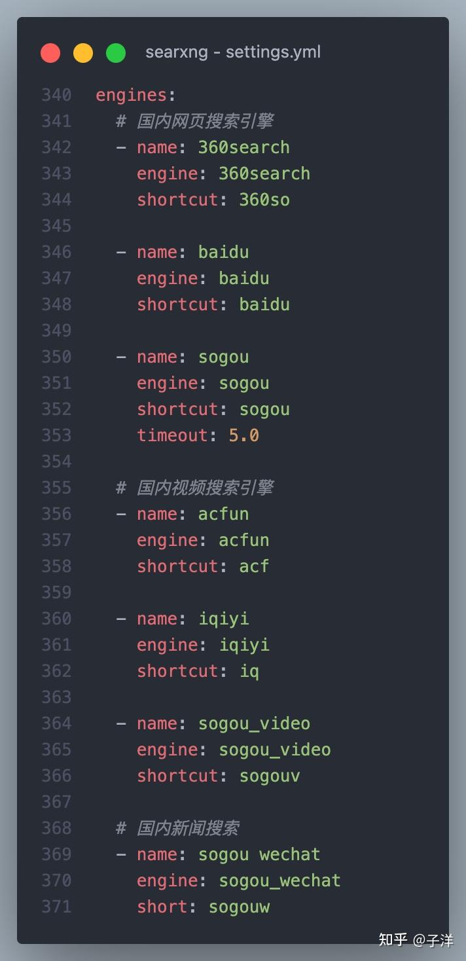Click the green maximize dot
The width and height of the screenshot is (466, 961).
(116, 53)
